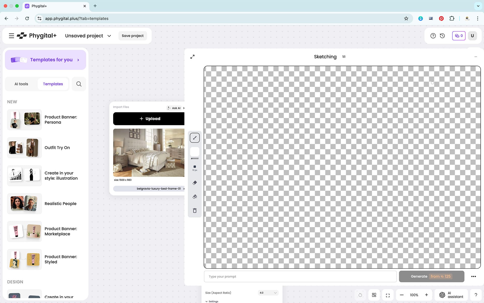Image resolution: width=484 pixels, height=303 pixels.
Task: Open the hamburger main menu
Action: 11,36
